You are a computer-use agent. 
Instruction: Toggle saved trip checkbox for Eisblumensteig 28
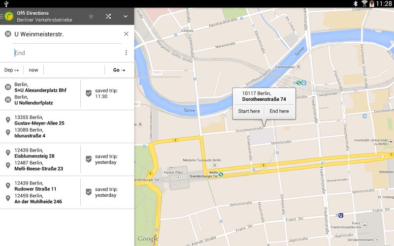coord(89,159)
